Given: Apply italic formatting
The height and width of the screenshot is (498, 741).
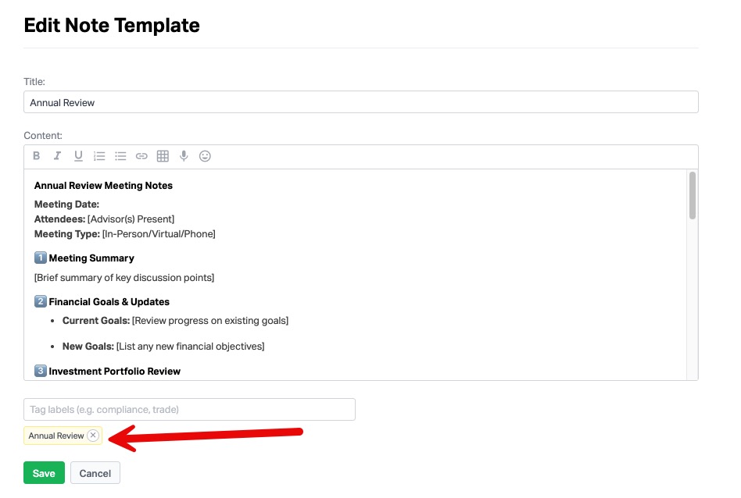Looking at the screenshot, I should pos(57,156).
